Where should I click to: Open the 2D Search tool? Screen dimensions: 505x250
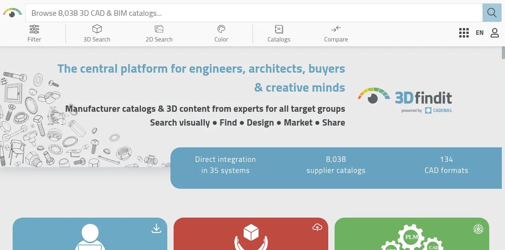tap(159, 34)
